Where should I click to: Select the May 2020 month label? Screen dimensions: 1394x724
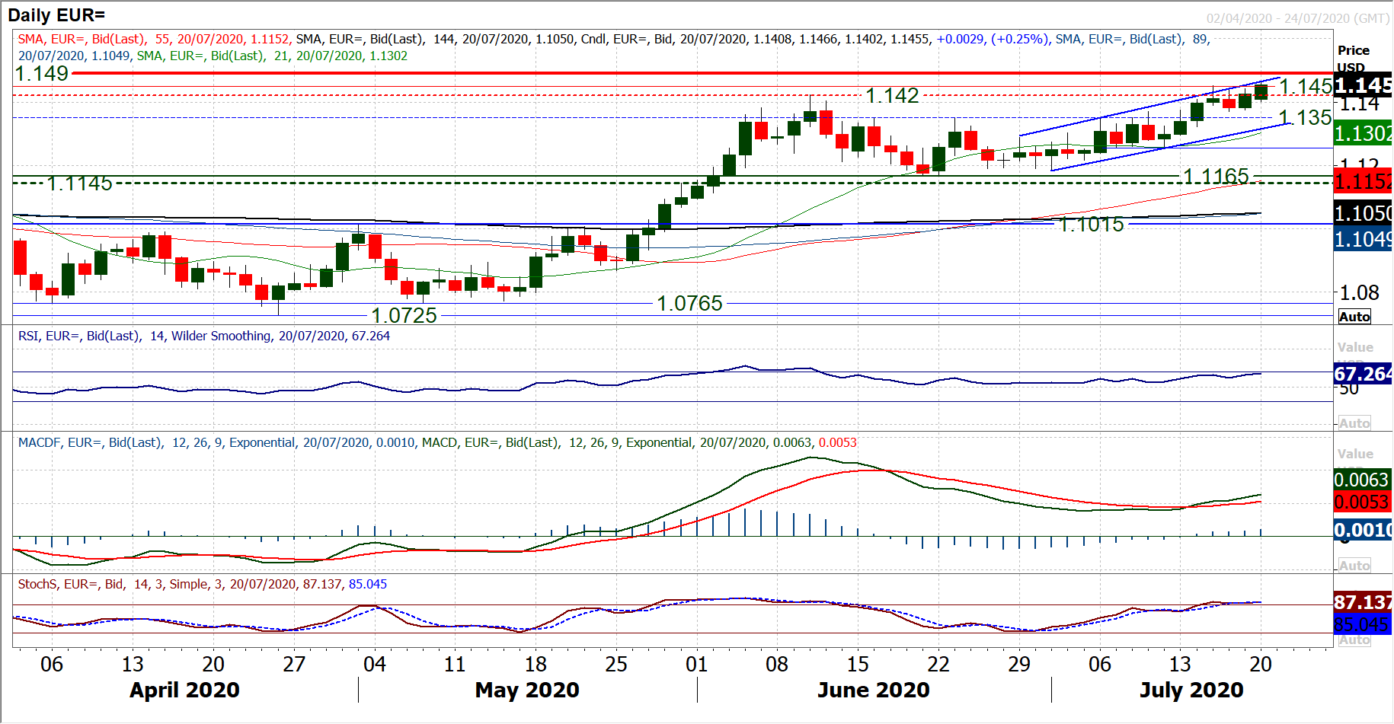526,690
